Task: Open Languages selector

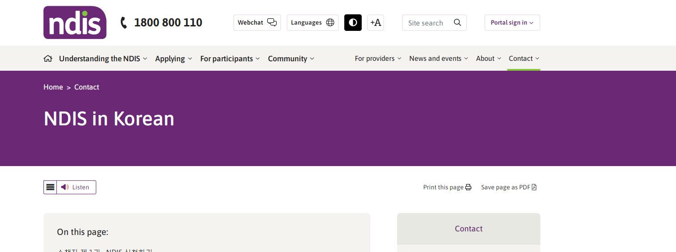Action: point(312,22)
